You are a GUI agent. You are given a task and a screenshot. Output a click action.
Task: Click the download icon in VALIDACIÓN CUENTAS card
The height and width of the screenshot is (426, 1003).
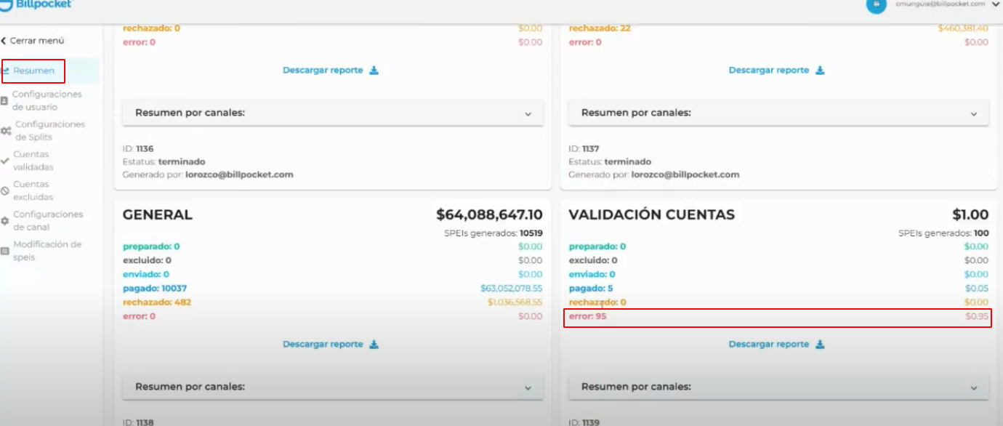click(x=820, y=345)
